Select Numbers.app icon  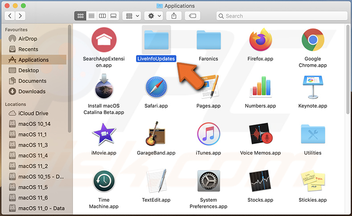coord(260,86)
